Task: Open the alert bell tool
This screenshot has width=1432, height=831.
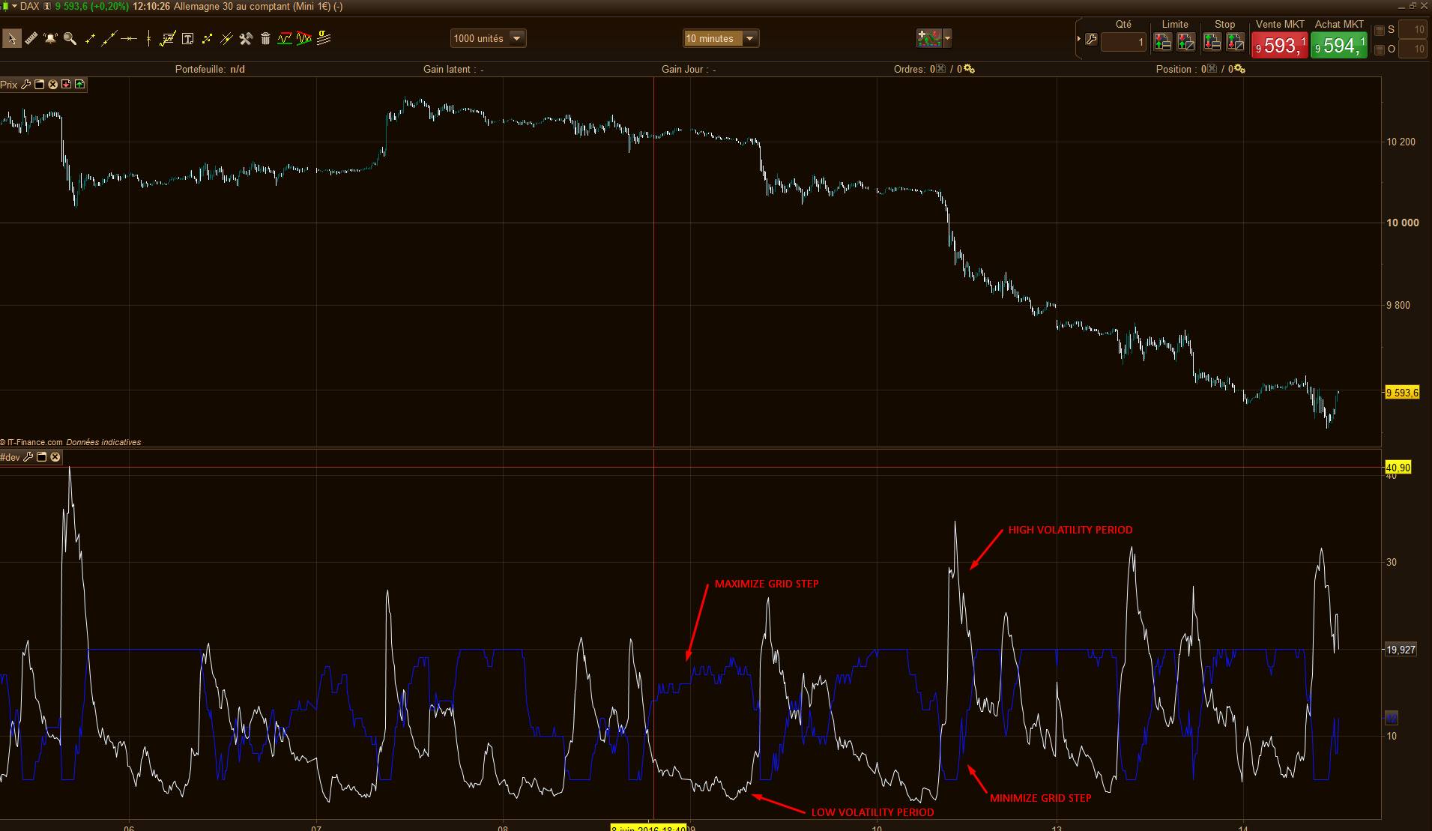Action: (51, 38)
